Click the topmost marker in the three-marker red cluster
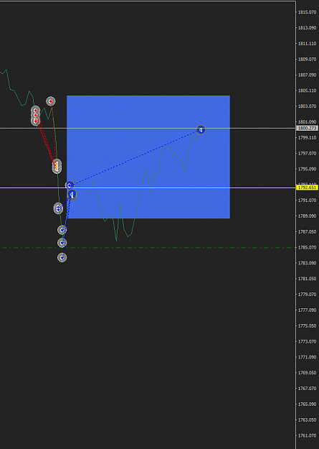Viewport: 319px width, 449px height. [x=35, y=110]
